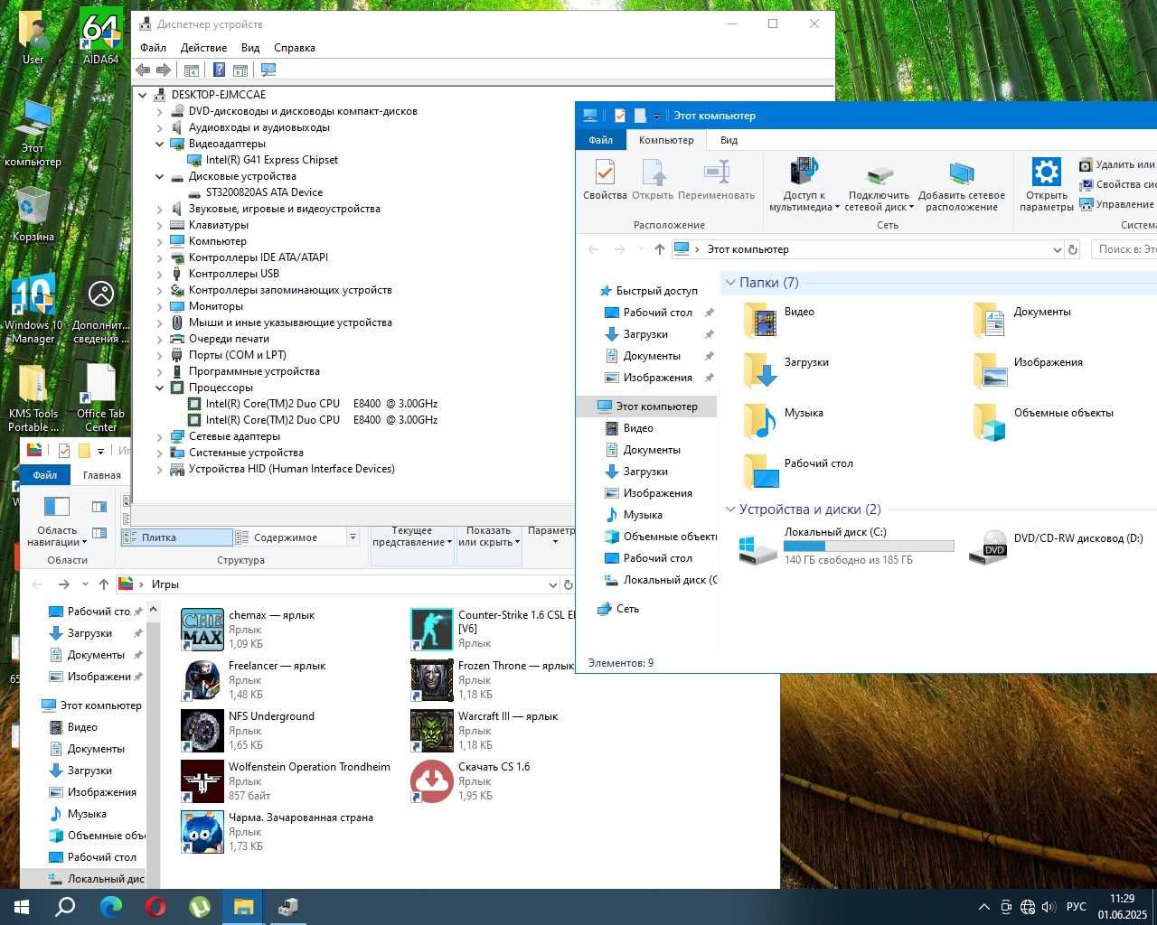The image size is (1157, 925).
Task: Click Up arrow in Этот компьютер window
Action: click(x=659, y=249)
